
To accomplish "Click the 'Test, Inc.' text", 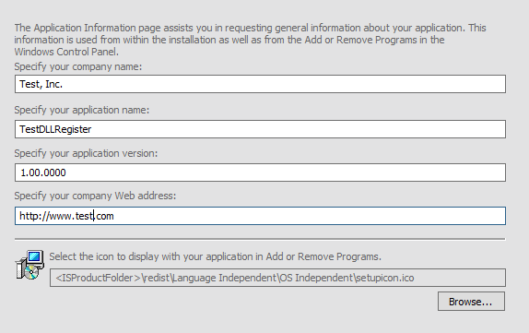I will pos(41,84).
